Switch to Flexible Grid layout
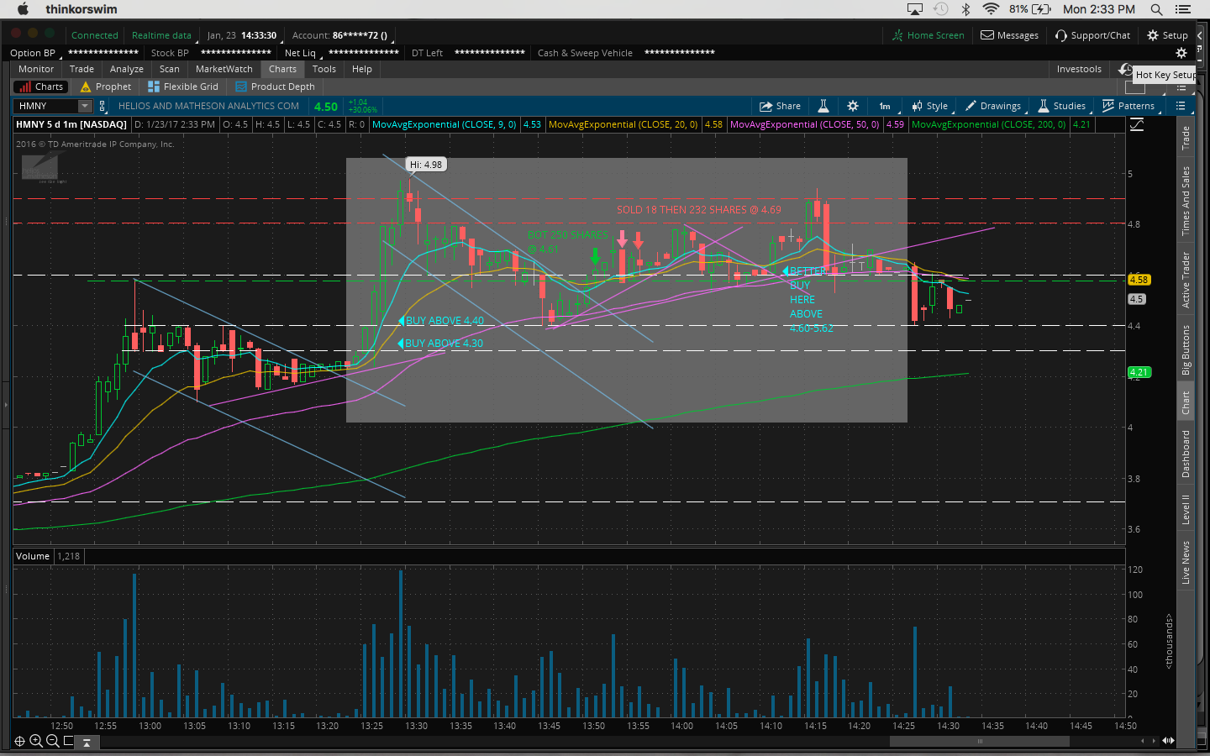Viewport: 1210px width, 756px height. pyautogui.click(x=183, y=87)
